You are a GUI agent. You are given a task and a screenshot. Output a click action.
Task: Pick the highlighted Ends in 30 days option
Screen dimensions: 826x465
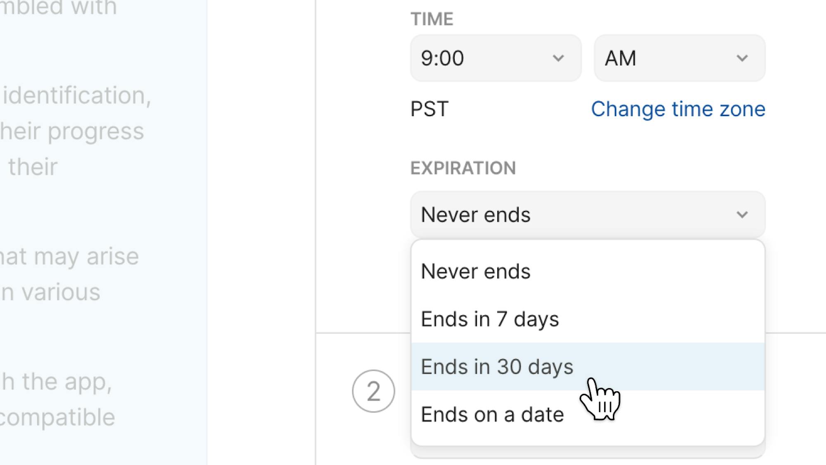pos(497,367)
